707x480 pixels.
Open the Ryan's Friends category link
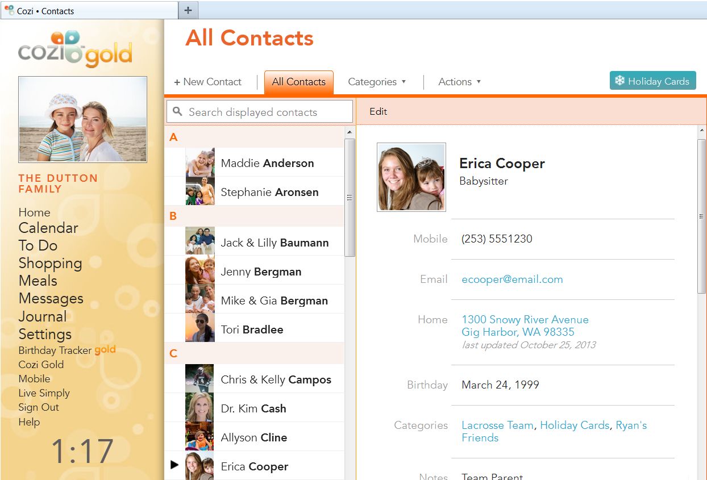coord(554,432)
